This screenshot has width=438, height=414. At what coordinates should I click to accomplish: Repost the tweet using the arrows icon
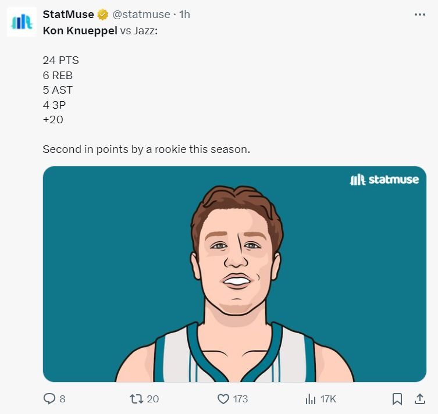136,399
